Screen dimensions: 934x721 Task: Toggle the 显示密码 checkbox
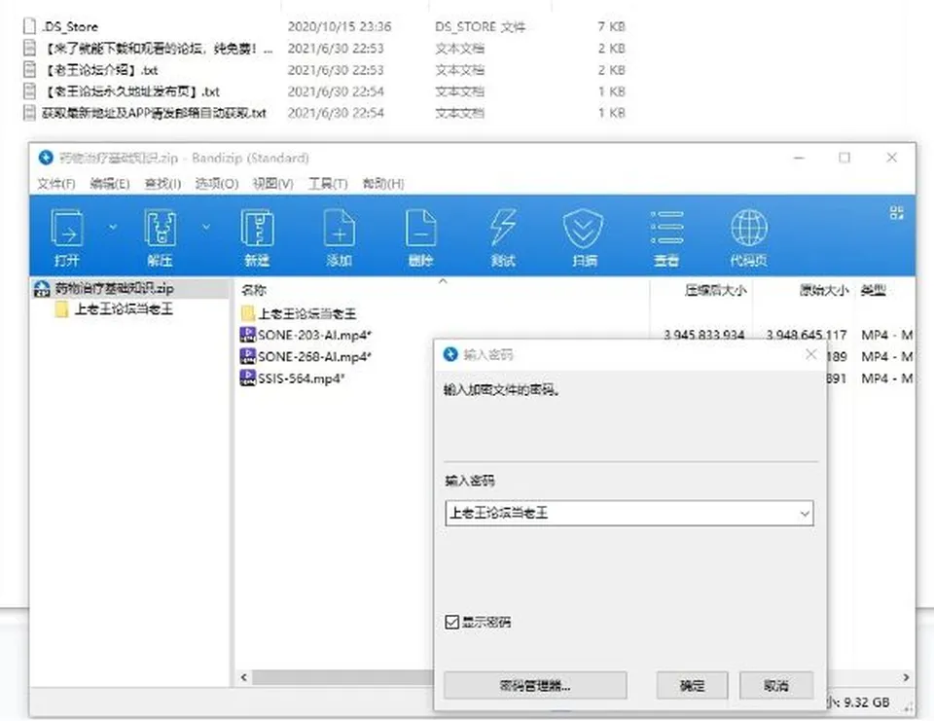(452, 622)
